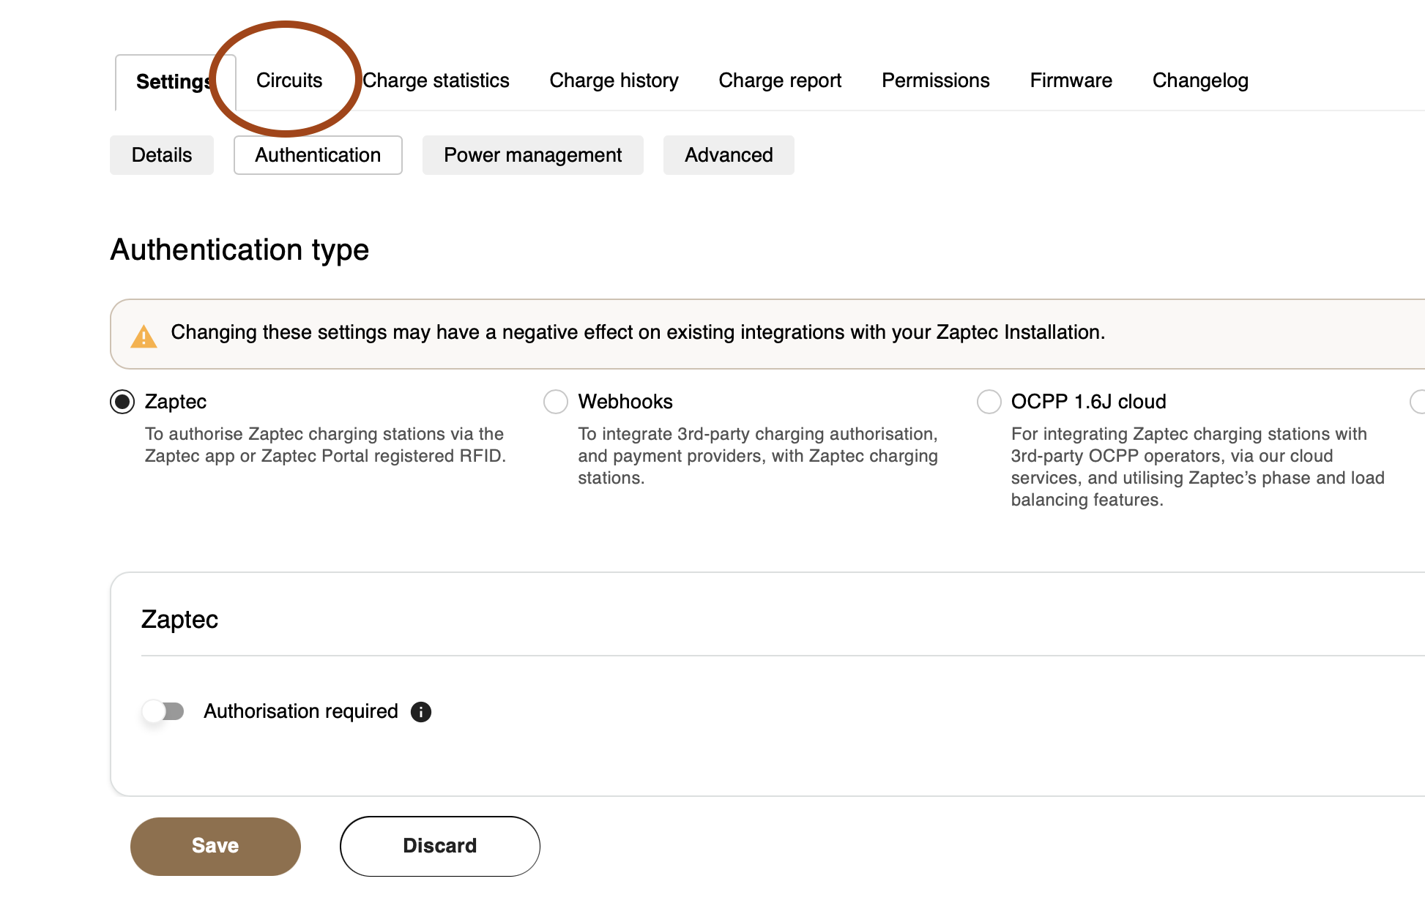Screen dimensions: 1425x903
Task: Open the Permissions tab
Action: pos(935,80)
